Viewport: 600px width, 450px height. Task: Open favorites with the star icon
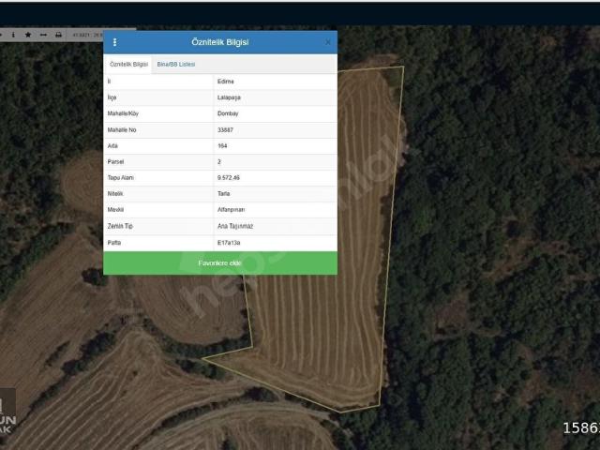tap(28, 35)
